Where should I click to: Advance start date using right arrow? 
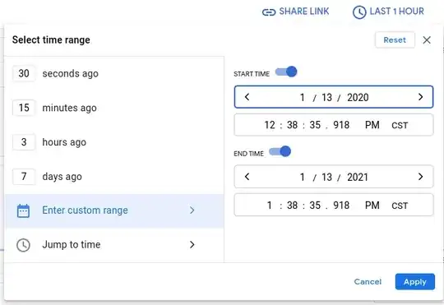pyautogui.click(x=420, y=97)
